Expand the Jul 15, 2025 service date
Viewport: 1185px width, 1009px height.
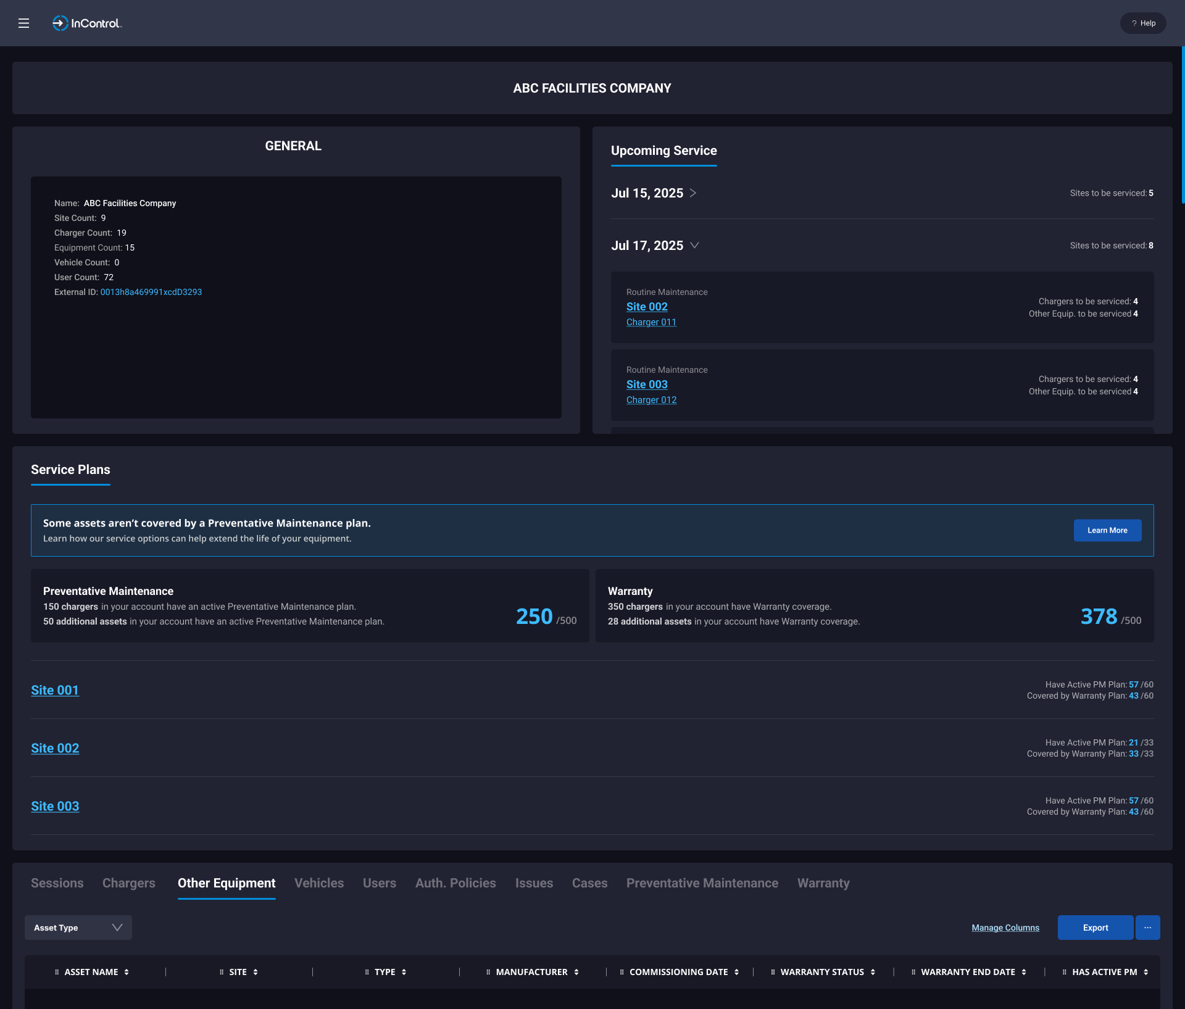(x=693, y=193)
